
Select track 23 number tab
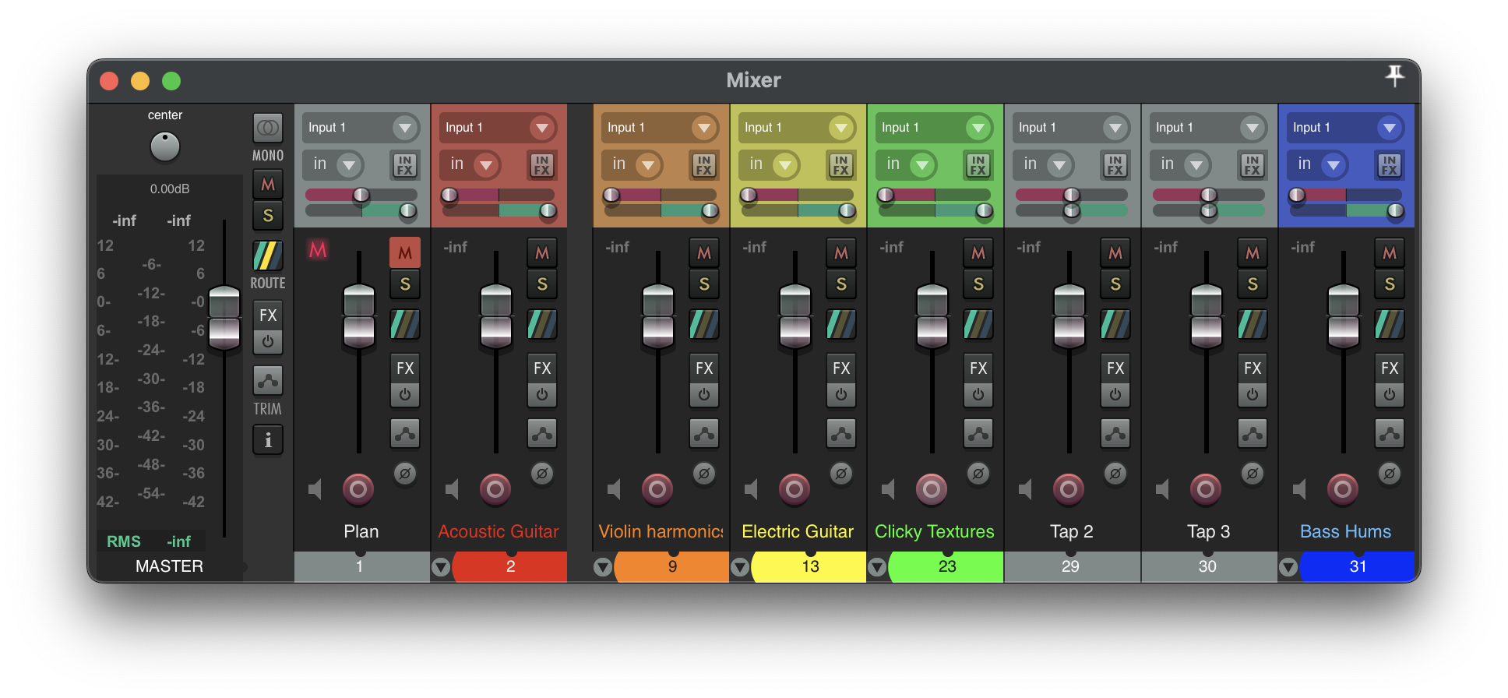947,566
